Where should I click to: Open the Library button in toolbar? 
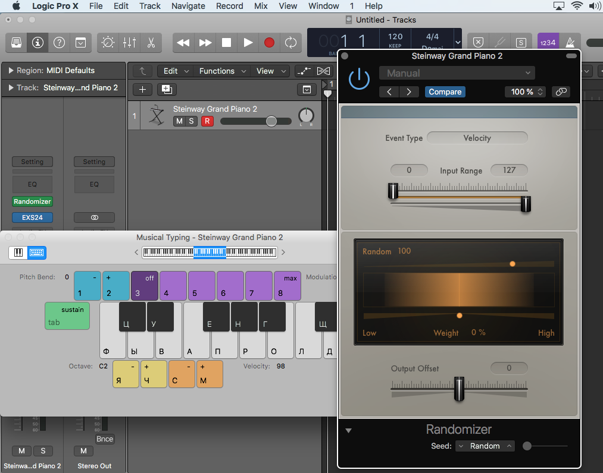pyautogui.click(x=16, y=42)
